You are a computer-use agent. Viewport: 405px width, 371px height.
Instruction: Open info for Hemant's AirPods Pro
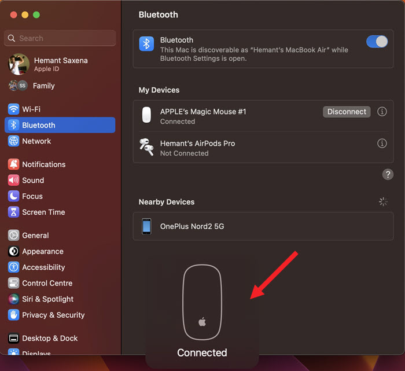(x=382, y=144)
